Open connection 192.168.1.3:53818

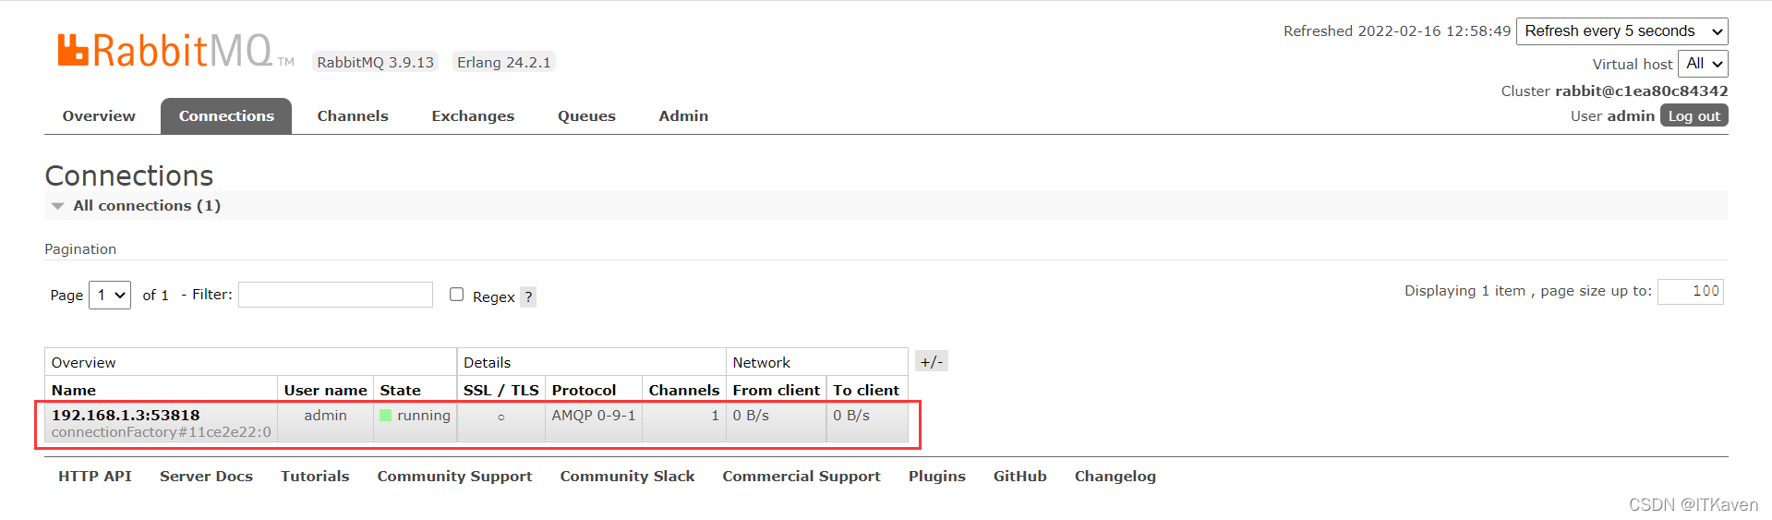[126, 415]
